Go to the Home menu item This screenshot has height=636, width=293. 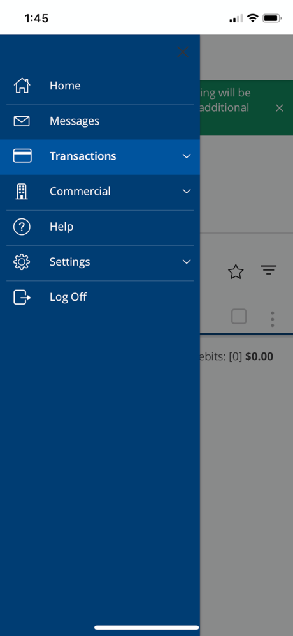100,86
